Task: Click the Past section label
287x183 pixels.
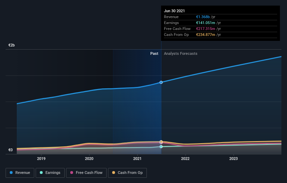Action: [x=154, y=53]
